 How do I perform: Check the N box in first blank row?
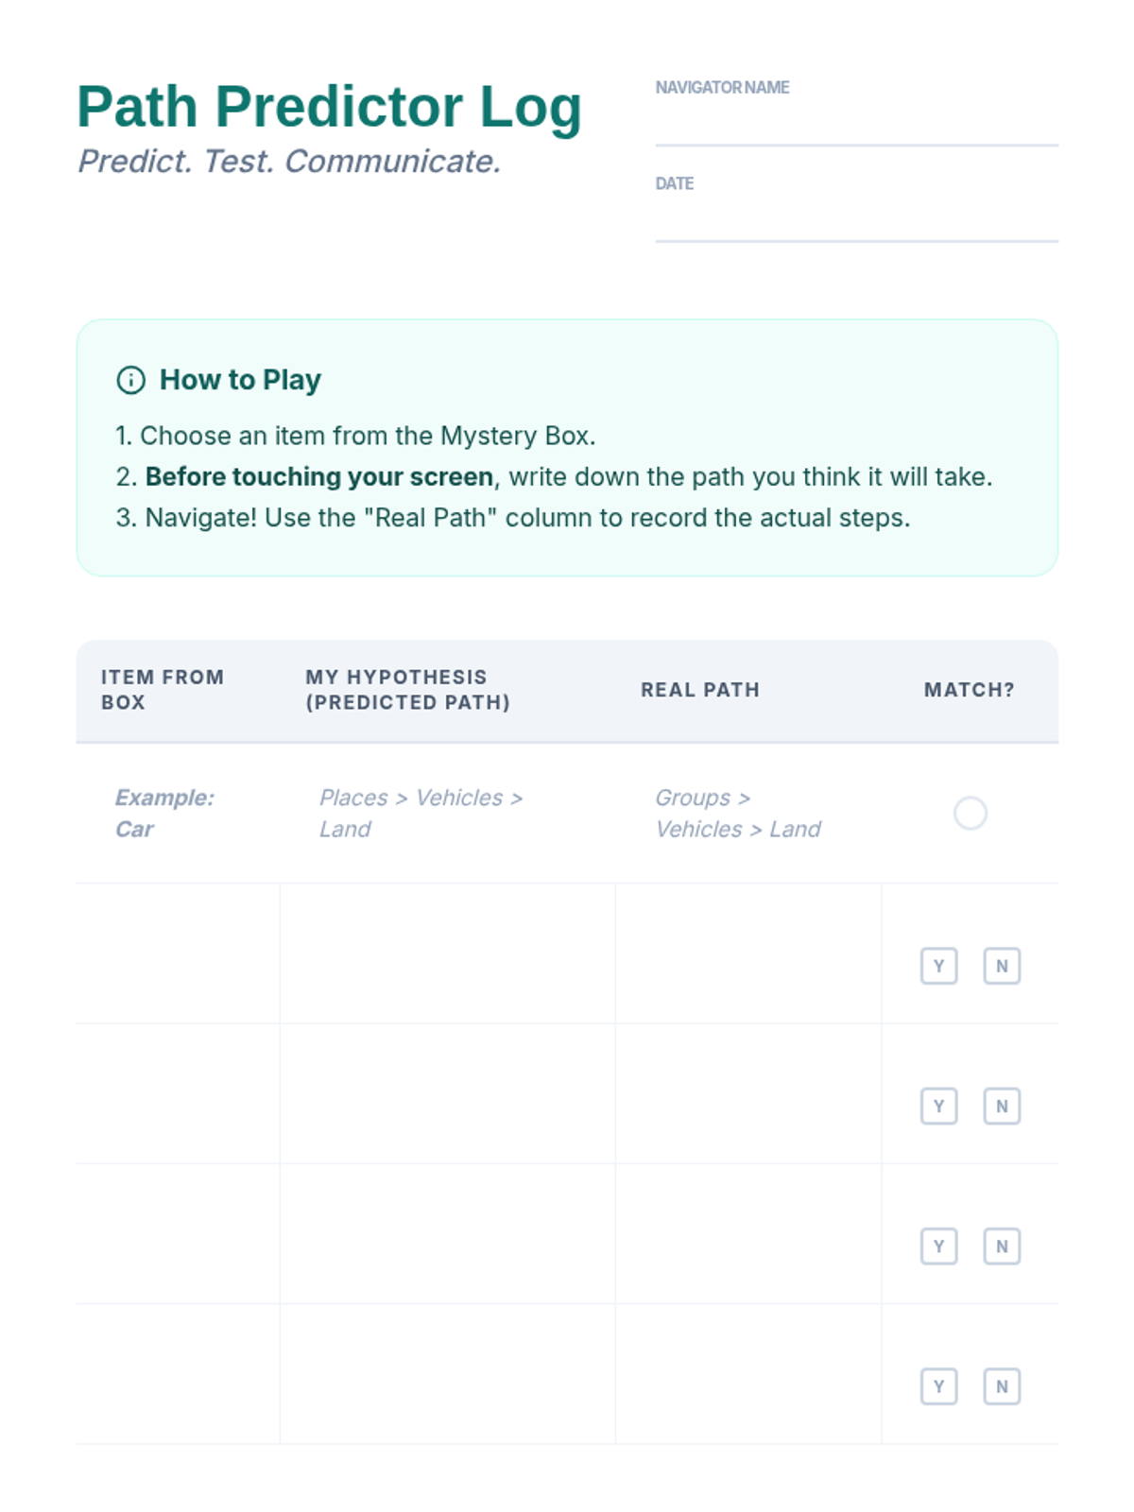pyautogui.click(x=1002, y=966)
